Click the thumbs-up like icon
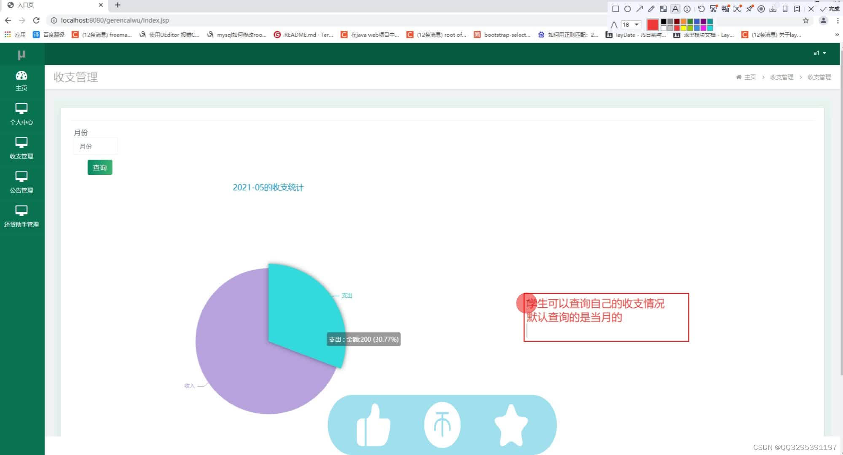 tap(373, 425)
